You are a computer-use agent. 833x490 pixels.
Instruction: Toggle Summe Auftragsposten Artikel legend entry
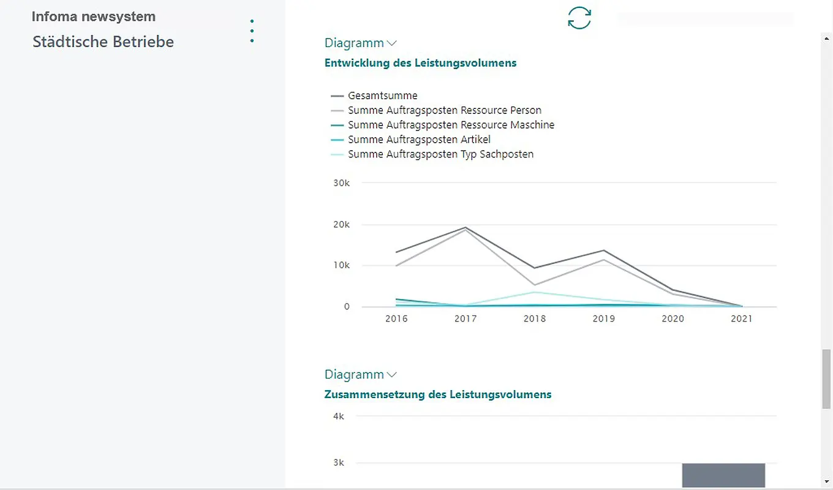tap(419, 140)
